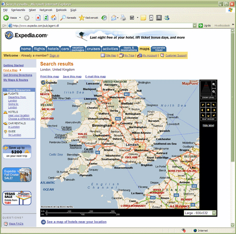The width and height of the screenshot is (236, 234).
Task: Open Kedvencek favorites star
Action: 88,18
